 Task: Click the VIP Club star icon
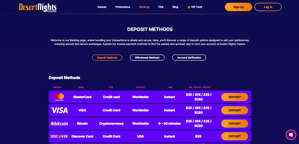[x=189, y=7]
